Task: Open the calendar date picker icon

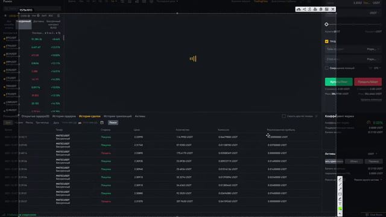Action: (x=102, y=122)
